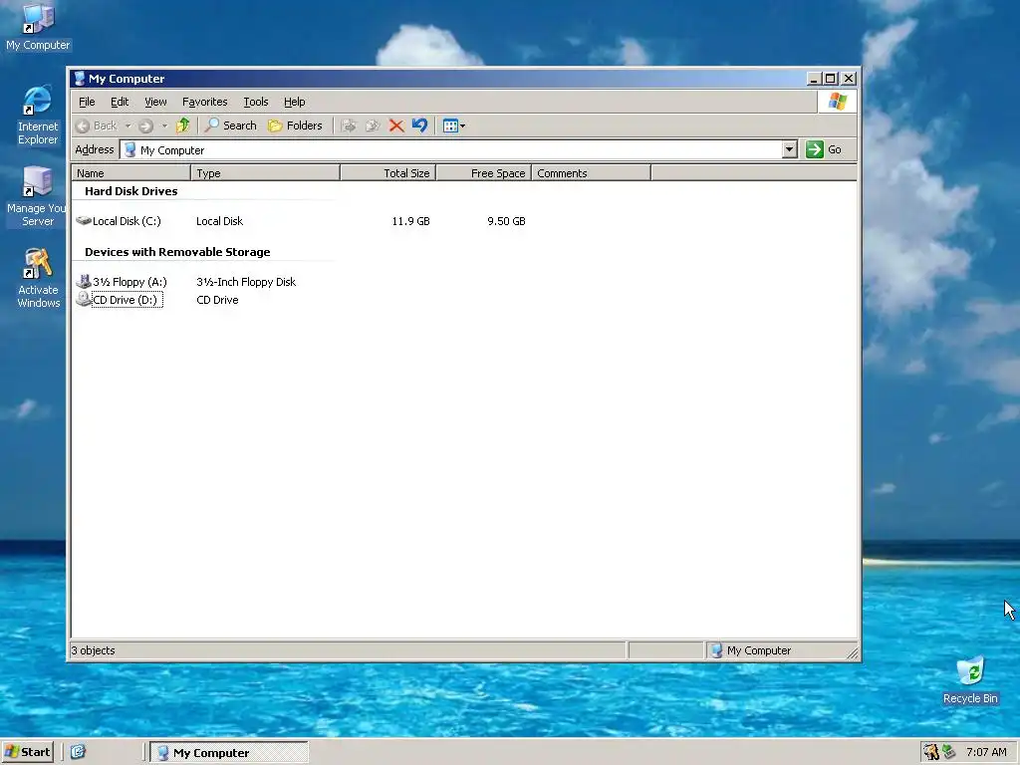Viewport: 1020px width, 765px height.
Task: Click the Move To toolbar icon
Action: pos(349,126)
